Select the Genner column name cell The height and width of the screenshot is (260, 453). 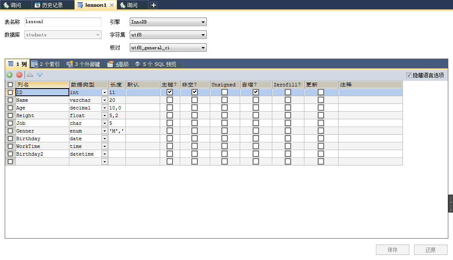click(42, 131)
